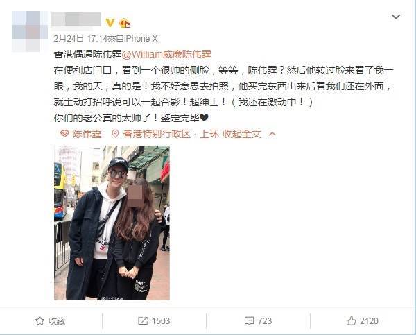Open the 陈伟霆 super topic tag
416x335 pixels.
click(87, 134)
